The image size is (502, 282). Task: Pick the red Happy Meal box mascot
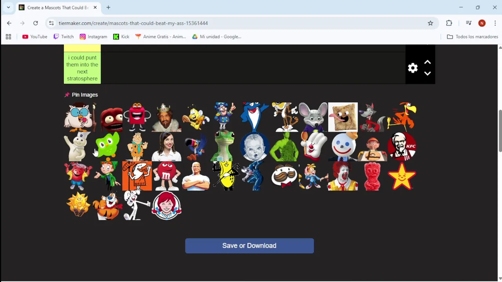click(x=137, y=117)
